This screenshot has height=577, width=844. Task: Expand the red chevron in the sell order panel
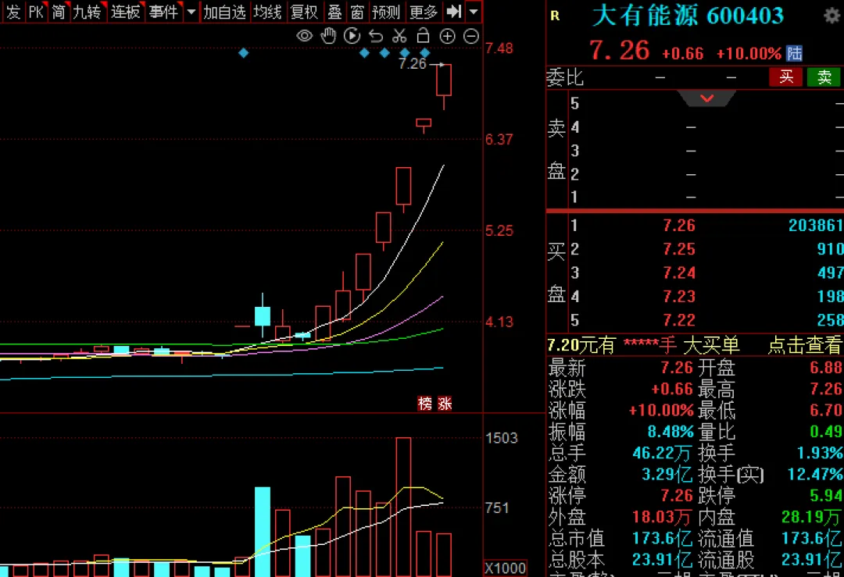coord(707,98)
